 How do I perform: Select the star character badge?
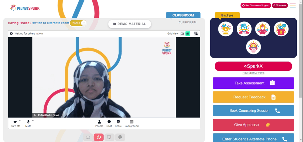tap(263, 29)
